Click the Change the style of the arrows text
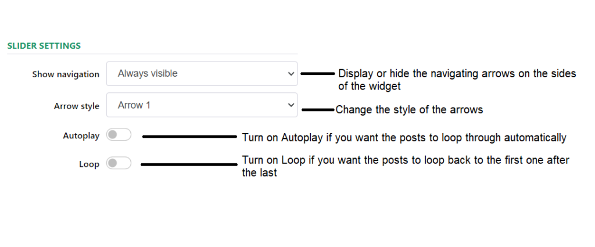 tap(409, 109)
